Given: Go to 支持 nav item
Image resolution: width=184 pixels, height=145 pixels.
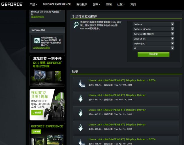Looking at the screenshot, I should [x=133, y=5].
